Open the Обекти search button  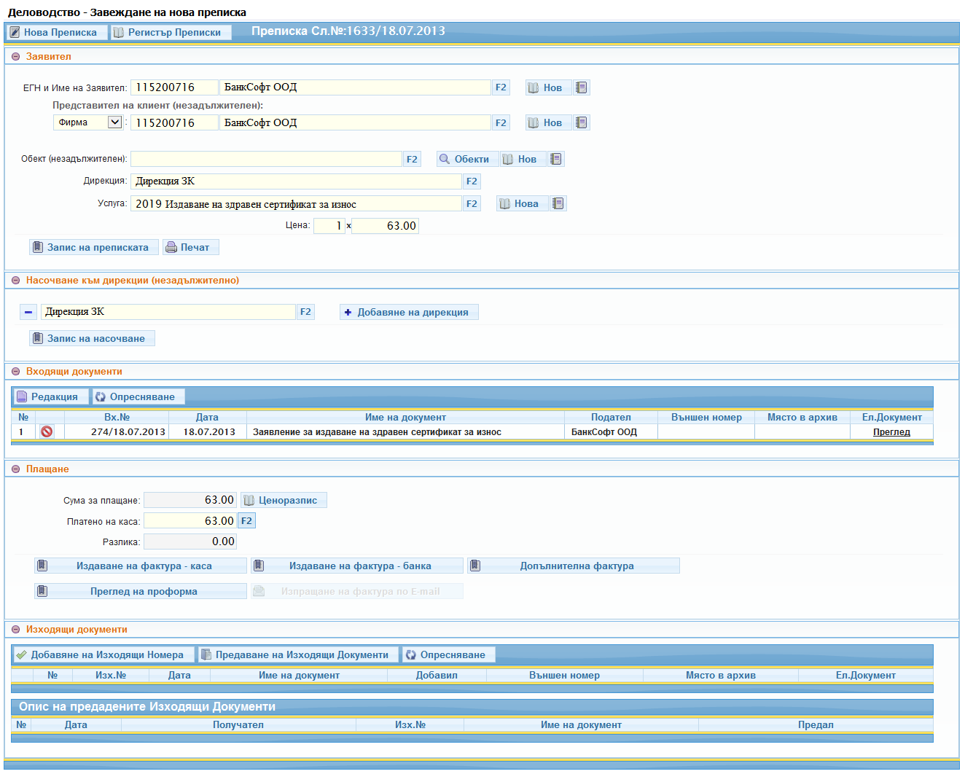pos(467,159)
